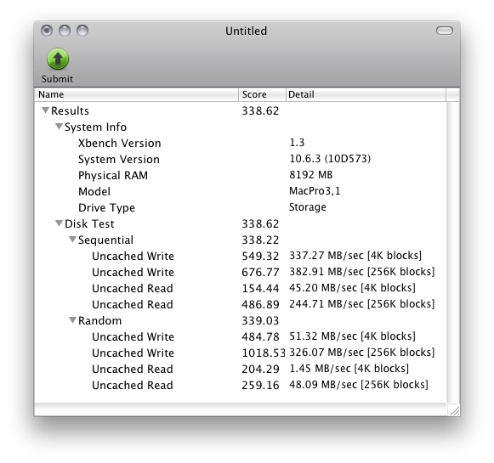Select Uncached Write row scoring 1018.53
The width and height of the screenshot is (494, 463).
[241, 353]
